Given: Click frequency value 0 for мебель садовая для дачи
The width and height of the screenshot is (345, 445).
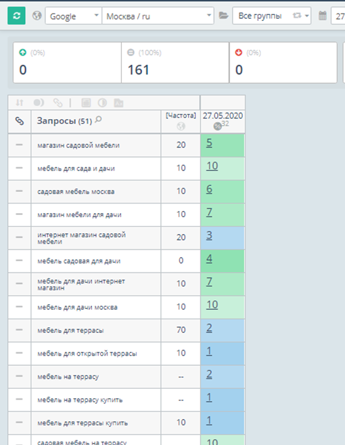Looking at the screenshot, I should pyautogui.click(x=181, y=260).
